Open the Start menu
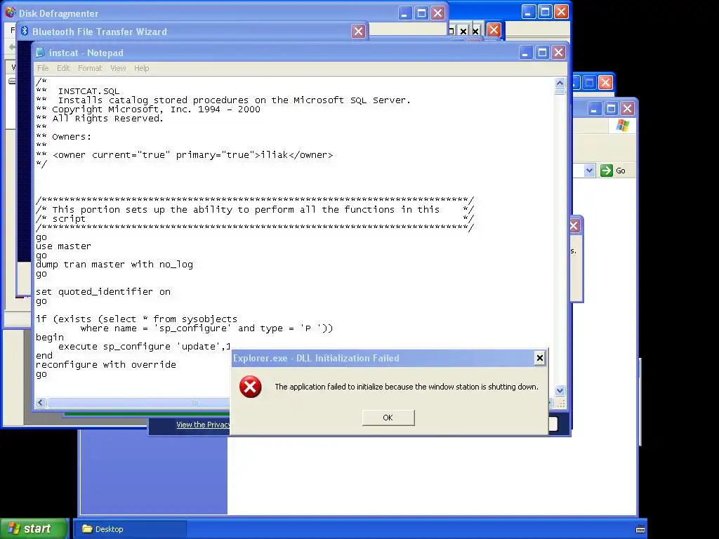719x539 pixels. pos(34,528)
